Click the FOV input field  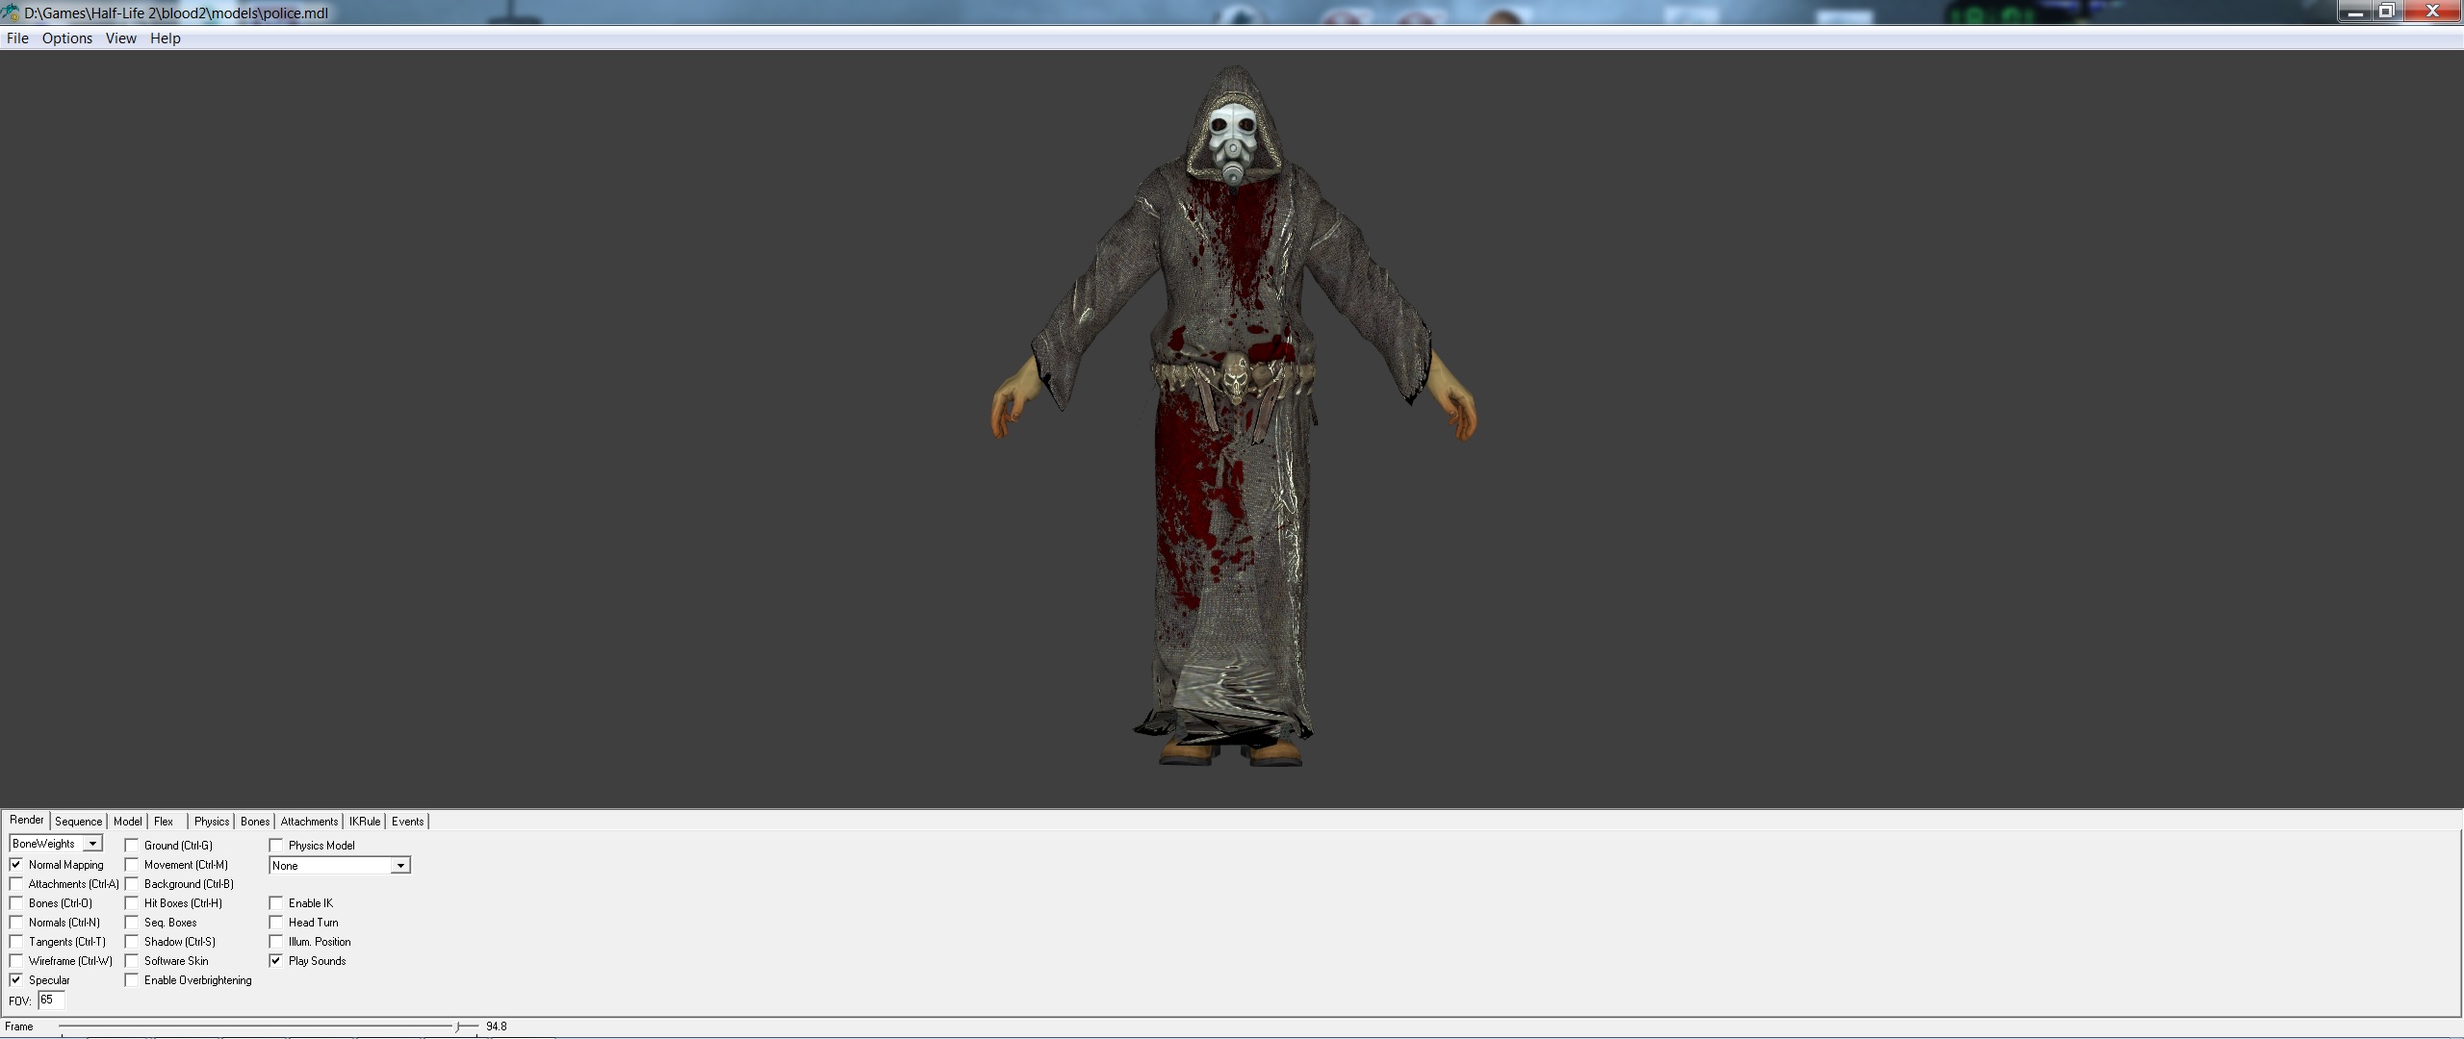coord(51,1000)
